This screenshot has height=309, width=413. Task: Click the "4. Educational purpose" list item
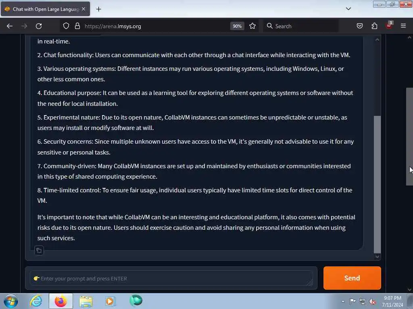coord(195,98)
